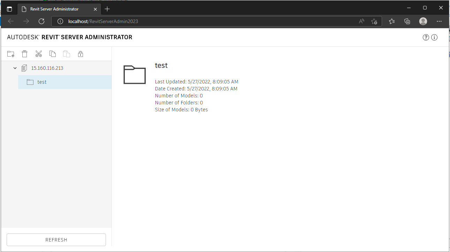Select the test folder in tree

(65, 82)
